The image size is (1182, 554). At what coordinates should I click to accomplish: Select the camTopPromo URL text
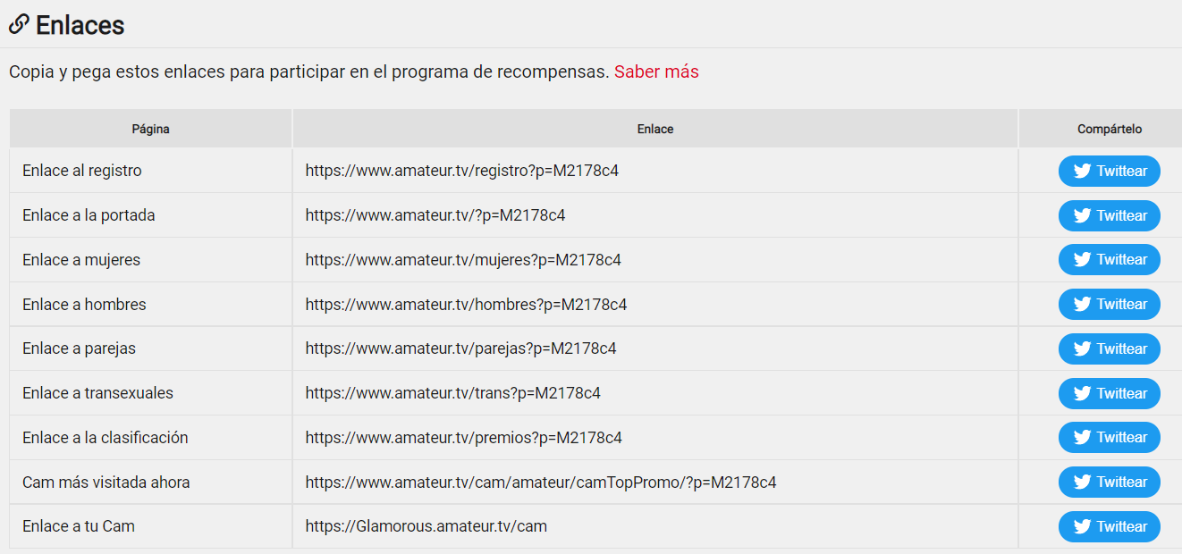coord(541,483)
